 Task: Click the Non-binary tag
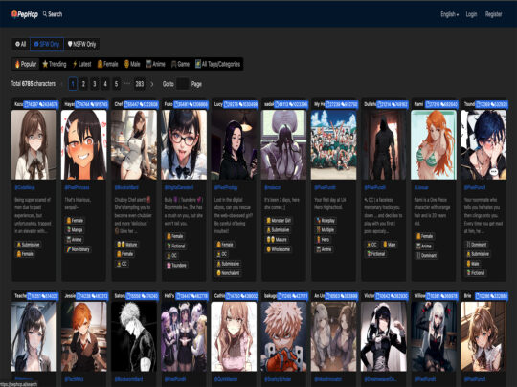(78, 249)
